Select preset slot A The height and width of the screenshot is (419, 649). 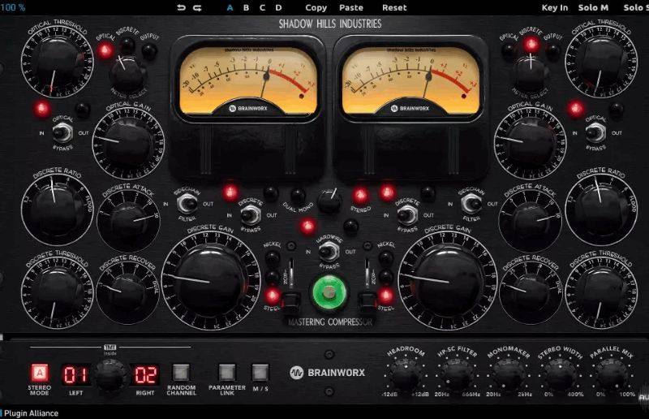click(230, 7)
